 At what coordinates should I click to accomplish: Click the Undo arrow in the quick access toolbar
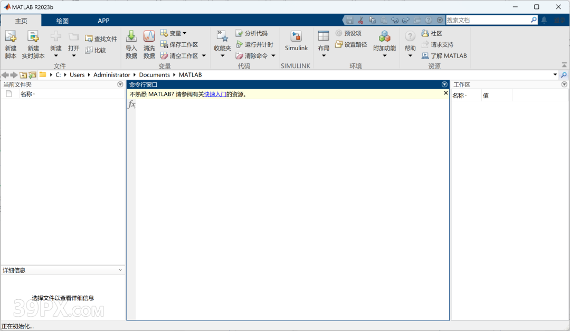(395, 21)
